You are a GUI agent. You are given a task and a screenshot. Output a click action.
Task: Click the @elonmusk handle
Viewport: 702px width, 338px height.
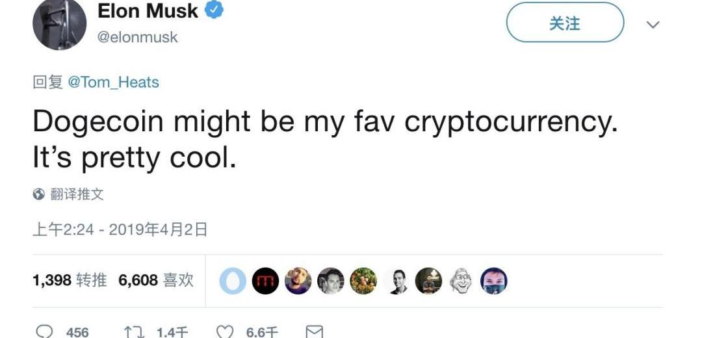[x=137, y=38]
